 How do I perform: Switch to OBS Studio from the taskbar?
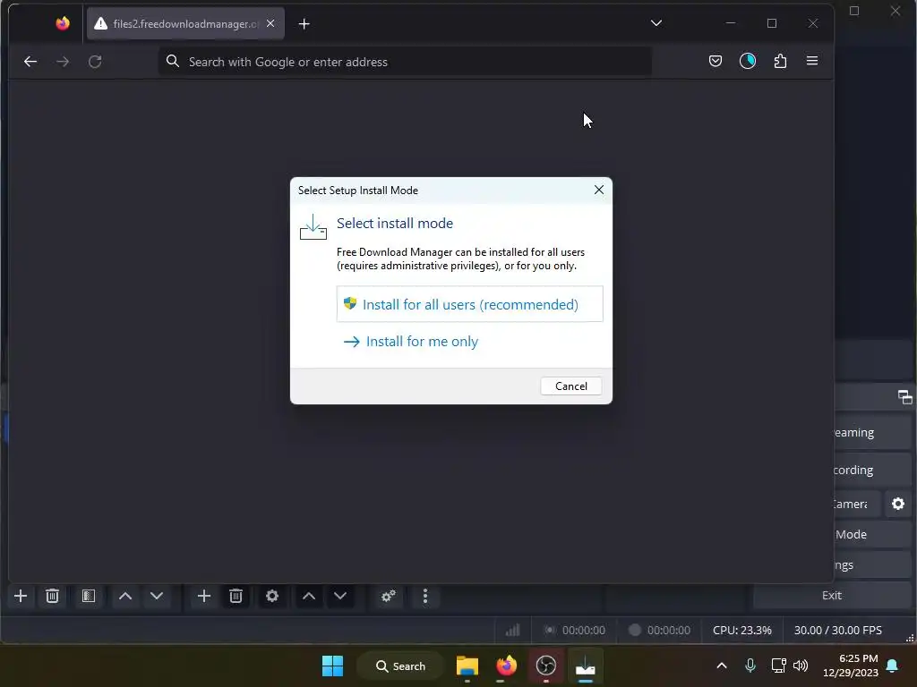(545, 666)
